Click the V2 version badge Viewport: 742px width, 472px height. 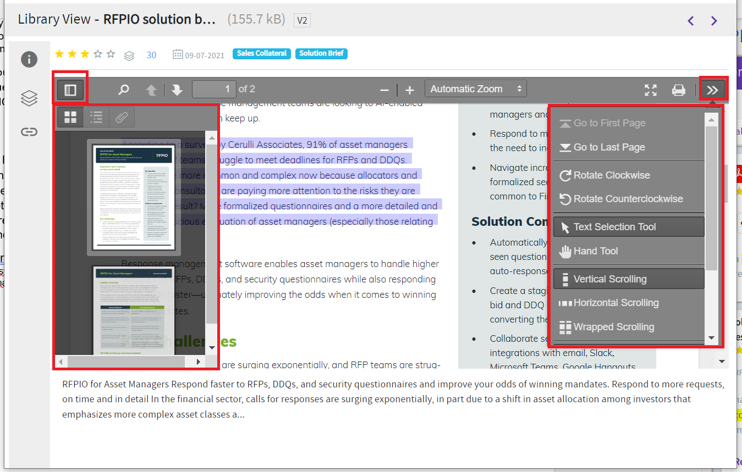tap(302, 20)
